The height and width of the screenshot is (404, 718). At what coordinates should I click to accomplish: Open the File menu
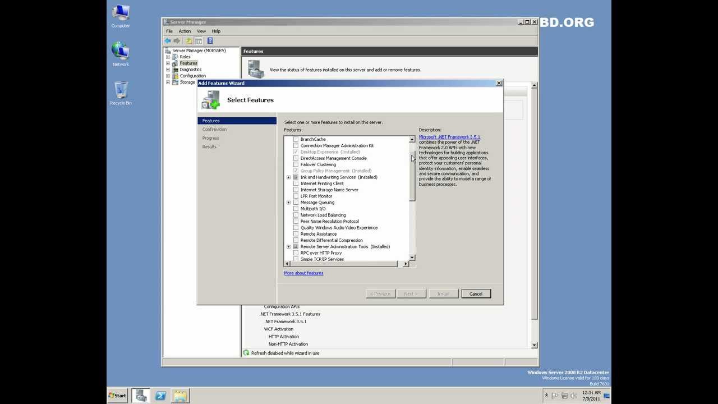click(x=169, y=31)
